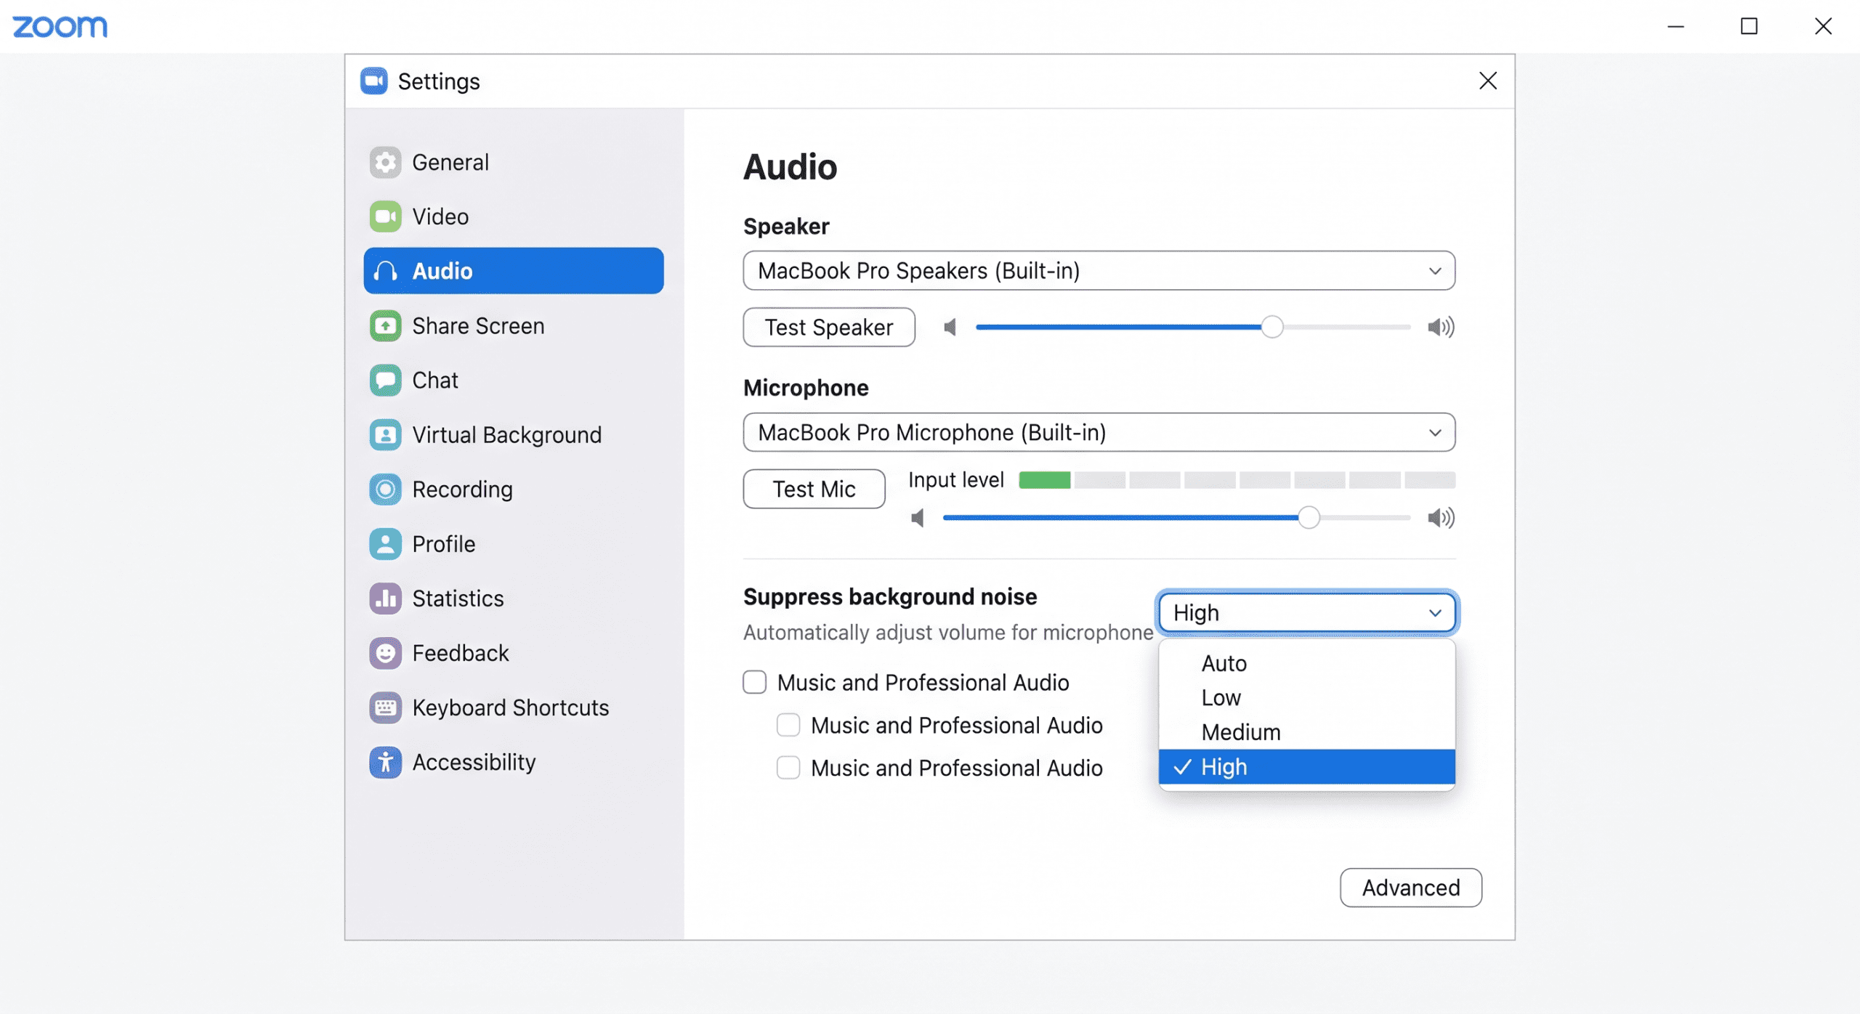This screenshot has height=1014, width=1860.
Task: Collapse the noise suppression High dropdown
Action: [x=1306, y=613]
